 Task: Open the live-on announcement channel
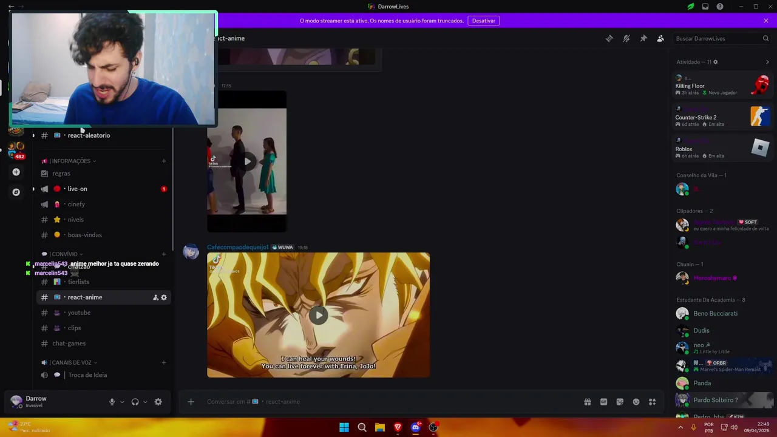[104, 189]
